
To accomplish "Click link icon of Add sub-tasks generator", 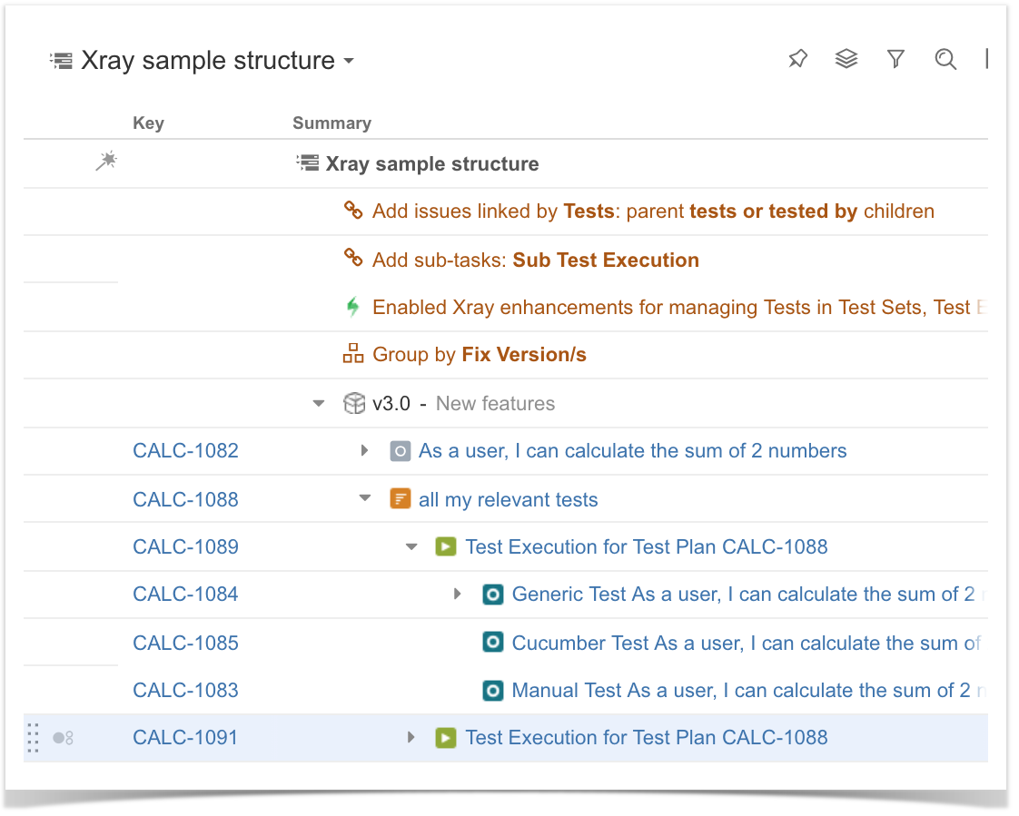I will (x=353, y=258).
